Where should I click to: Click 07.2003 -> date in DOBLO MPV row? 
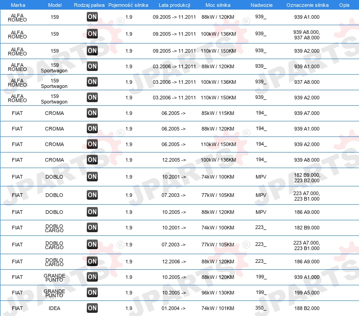pyautogui.click(x=174, y=195)
